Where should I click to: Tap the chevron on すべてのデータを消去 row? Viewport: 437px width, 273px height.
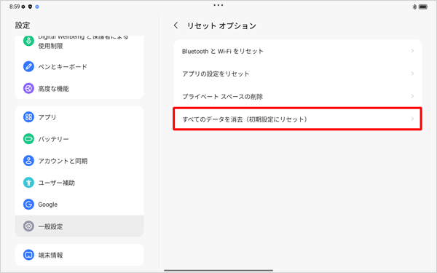click(x=412, y=119)
